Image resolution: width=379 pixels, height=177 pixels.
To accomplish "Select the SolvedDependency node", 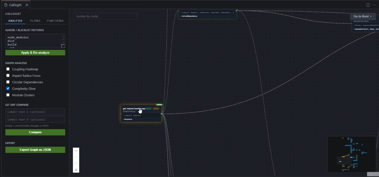I will tap(207, 15).
